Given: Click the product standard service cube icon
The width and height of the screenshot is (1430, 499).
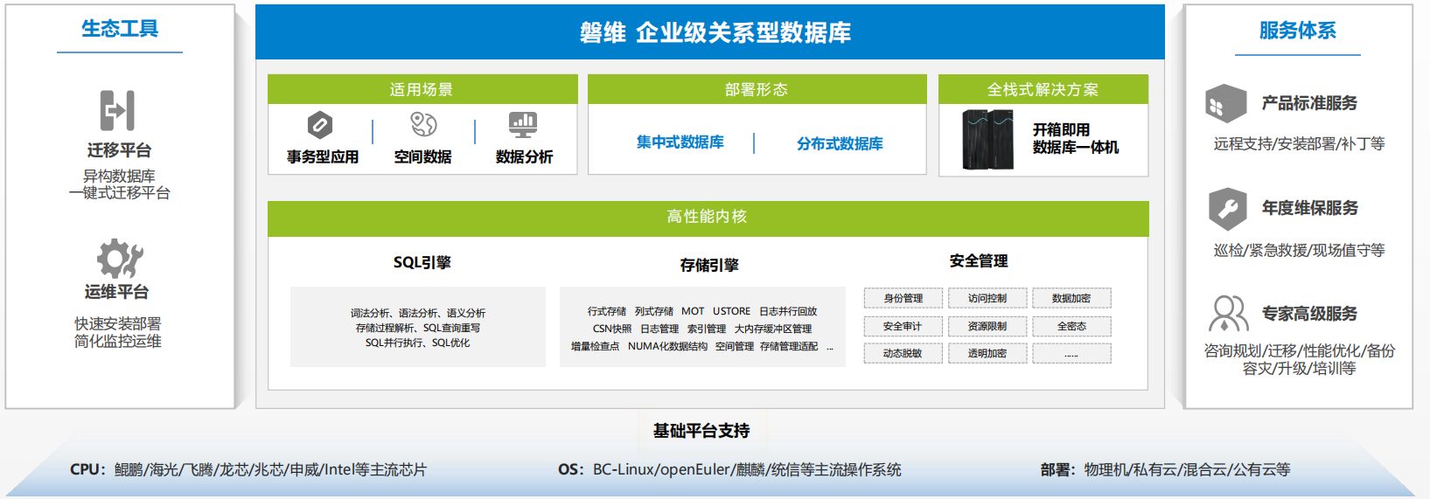Looking at the screenshot, I should click(x=1225, y=104).
